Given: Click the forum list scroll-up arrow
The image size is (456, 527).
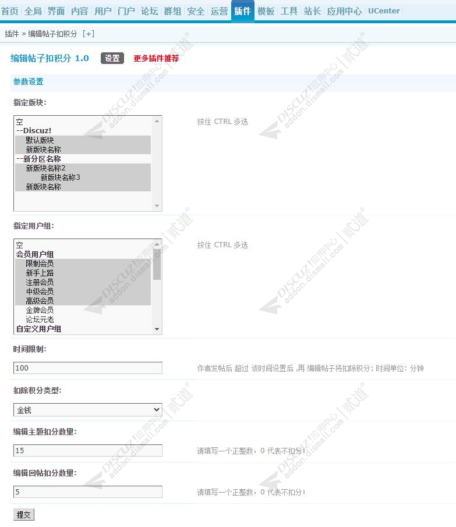Looking at the screenshot, I should tap(157, 120).
